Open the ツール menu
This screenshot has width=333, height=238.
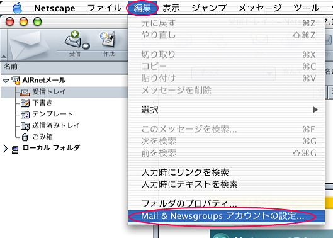tap(306, 8)
